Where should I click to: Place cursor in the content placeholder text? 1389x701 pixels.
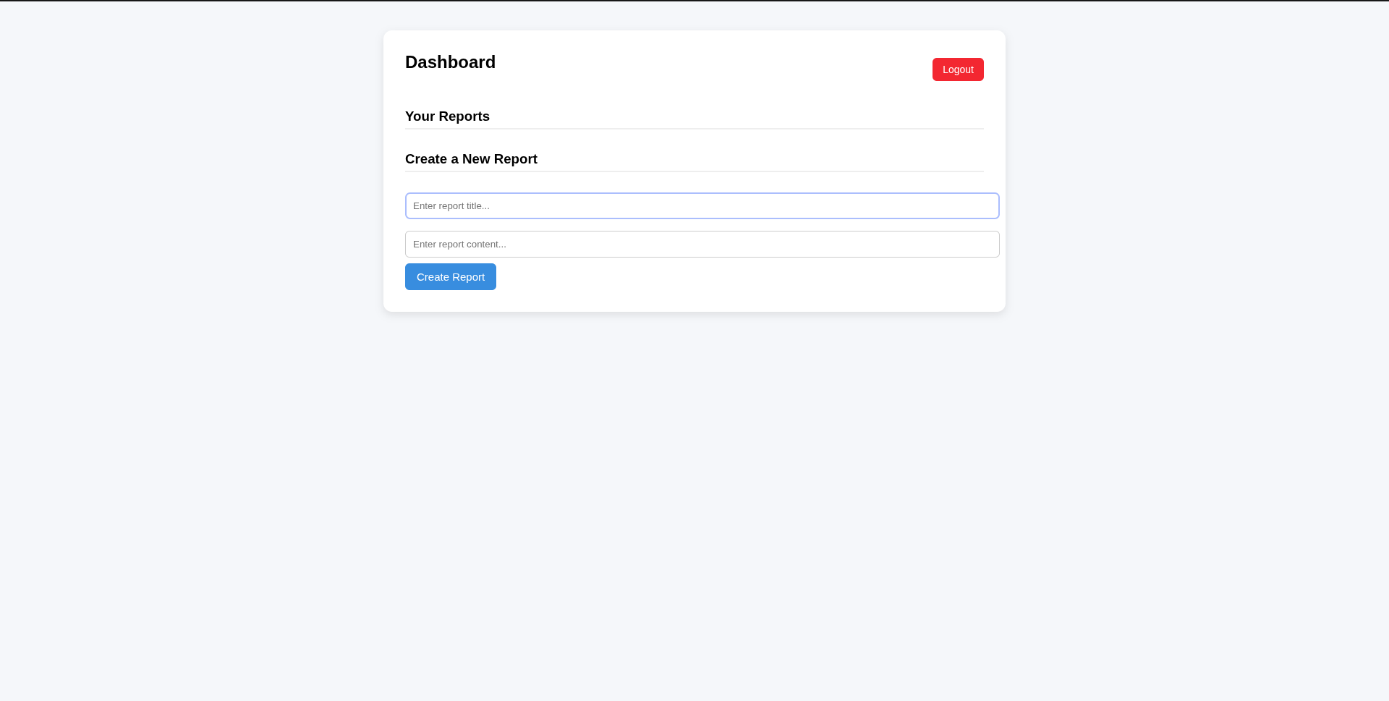tap(459, 245)
